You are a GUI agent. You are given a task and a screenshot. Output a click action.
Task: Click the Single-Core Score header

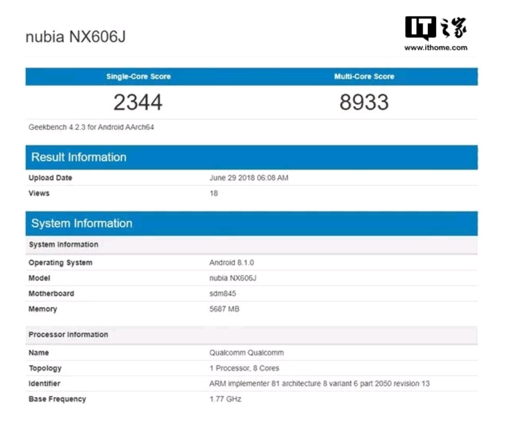[139, 77]
